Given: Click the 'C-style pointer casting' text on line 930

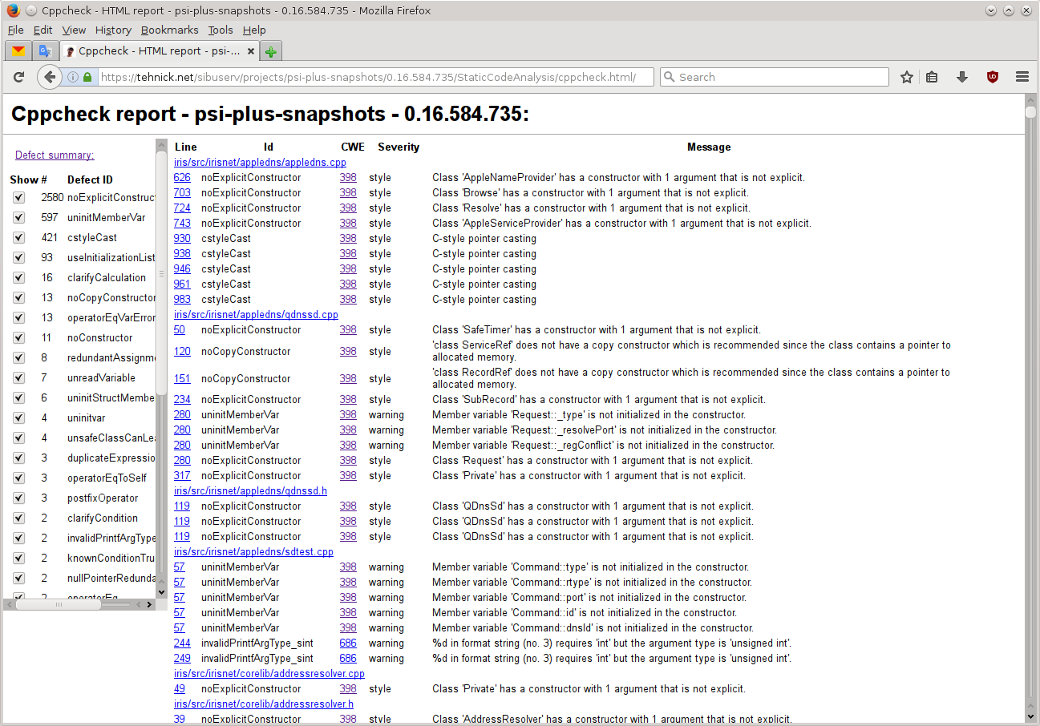Looking at the screenshot, I should pyautogui.click(x=484, y=238).
